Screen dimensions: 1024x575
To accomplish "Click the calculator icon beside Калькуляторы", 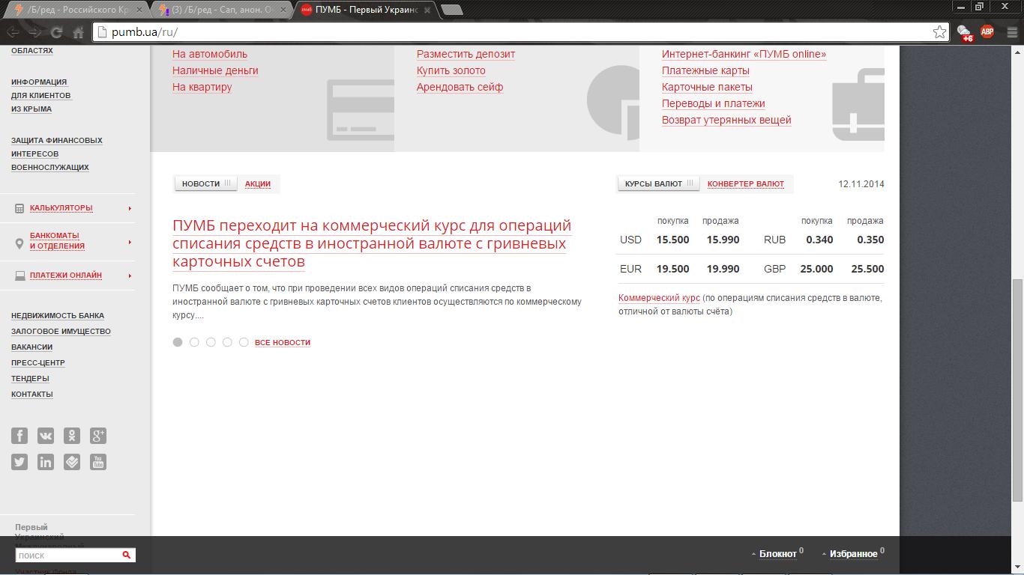I will 19,208.
